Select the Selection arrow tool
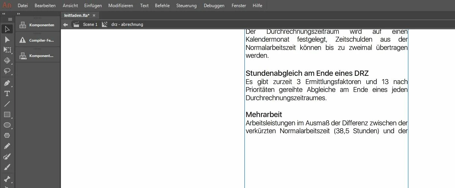 [7, 29]
